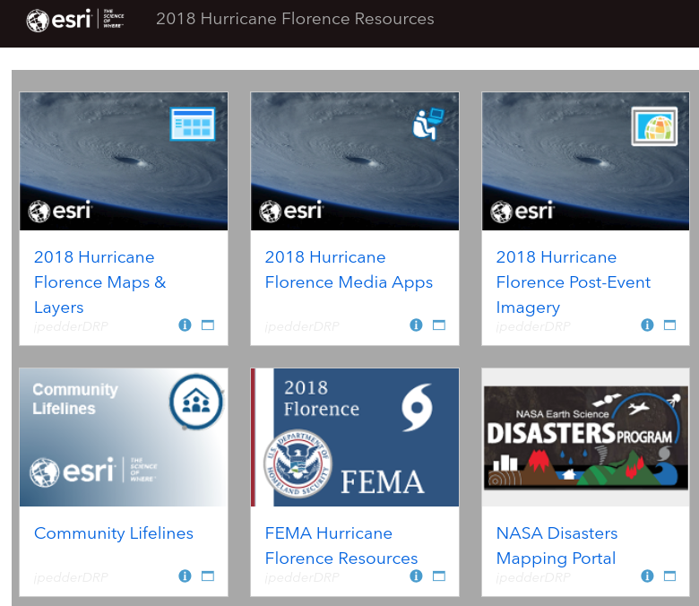View info for NASA Disasters Mapping Portal

pos(647,576)
